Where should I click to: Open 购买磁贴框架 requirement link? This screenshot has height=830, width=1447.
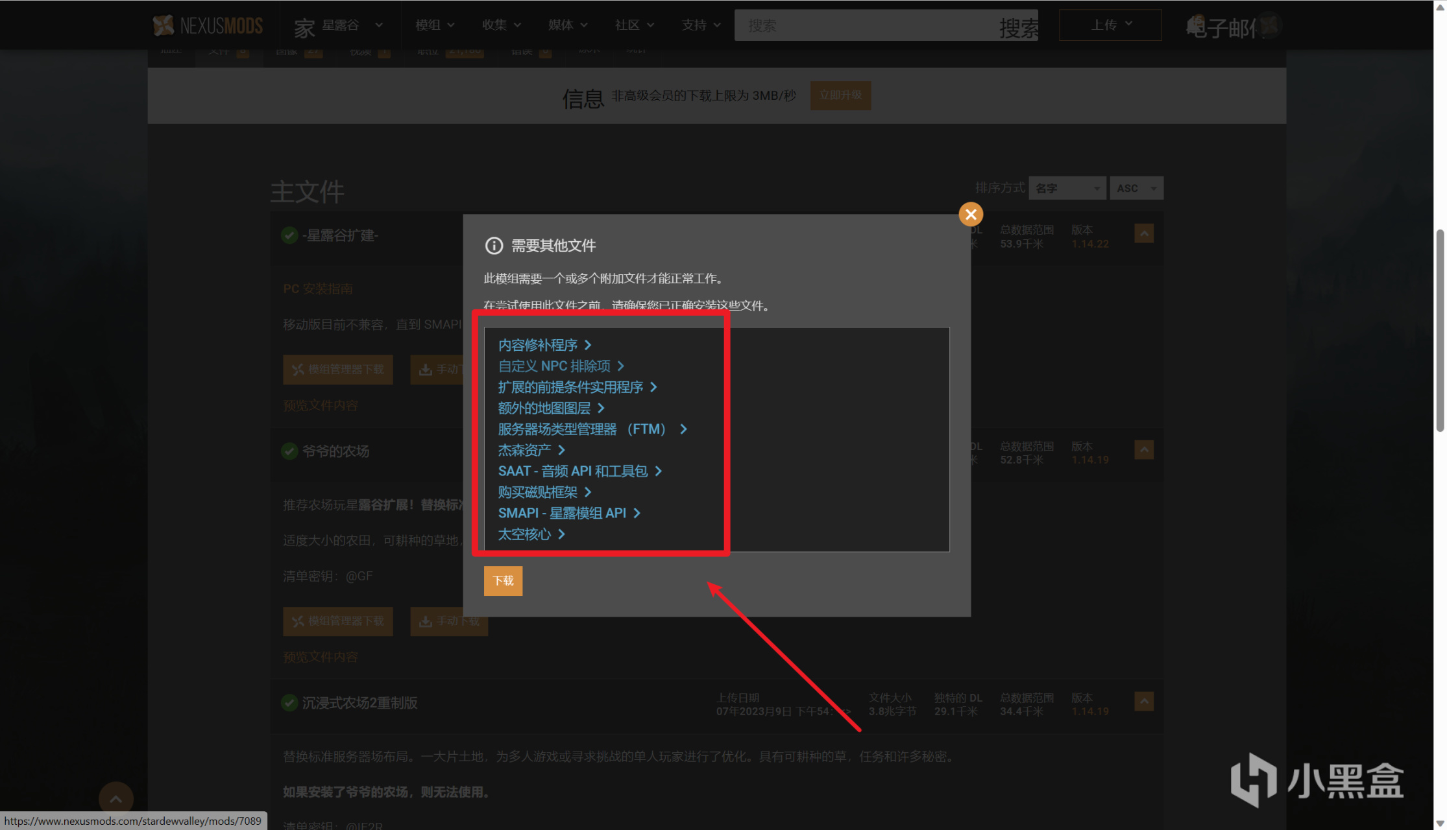(544, 492)
